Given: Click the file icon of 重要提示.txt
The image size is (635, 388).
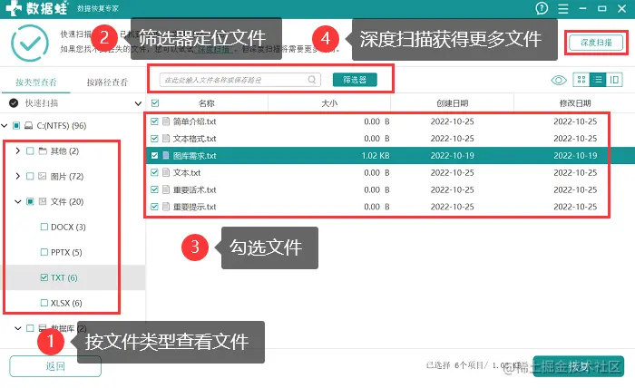Looking at the screenshot, I should 166,207.
